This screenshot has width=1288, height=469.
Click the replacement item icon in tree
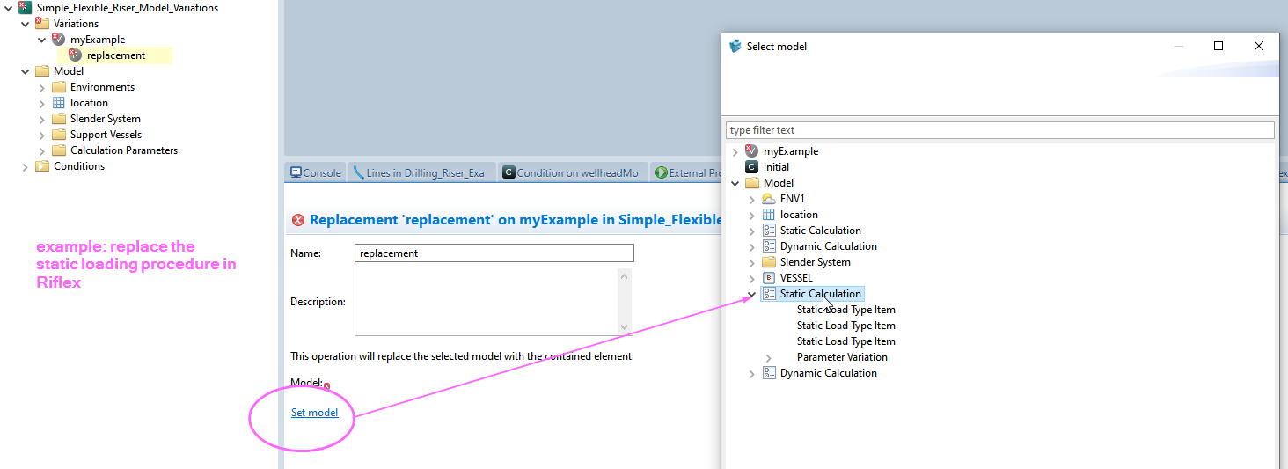click(75, 55)
